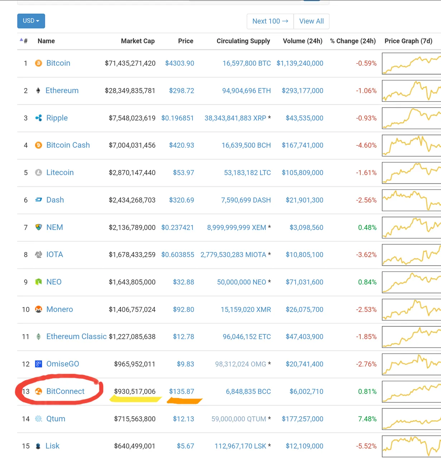Click Price Graph (7d) column header
Image resolution: width=441 pixels, height=459 pixels.
point(408,41)
